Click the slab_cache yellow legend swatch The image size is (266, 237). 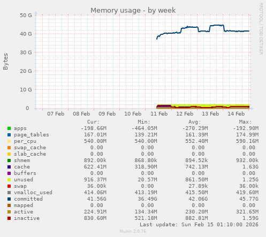(x=9, y=154)
